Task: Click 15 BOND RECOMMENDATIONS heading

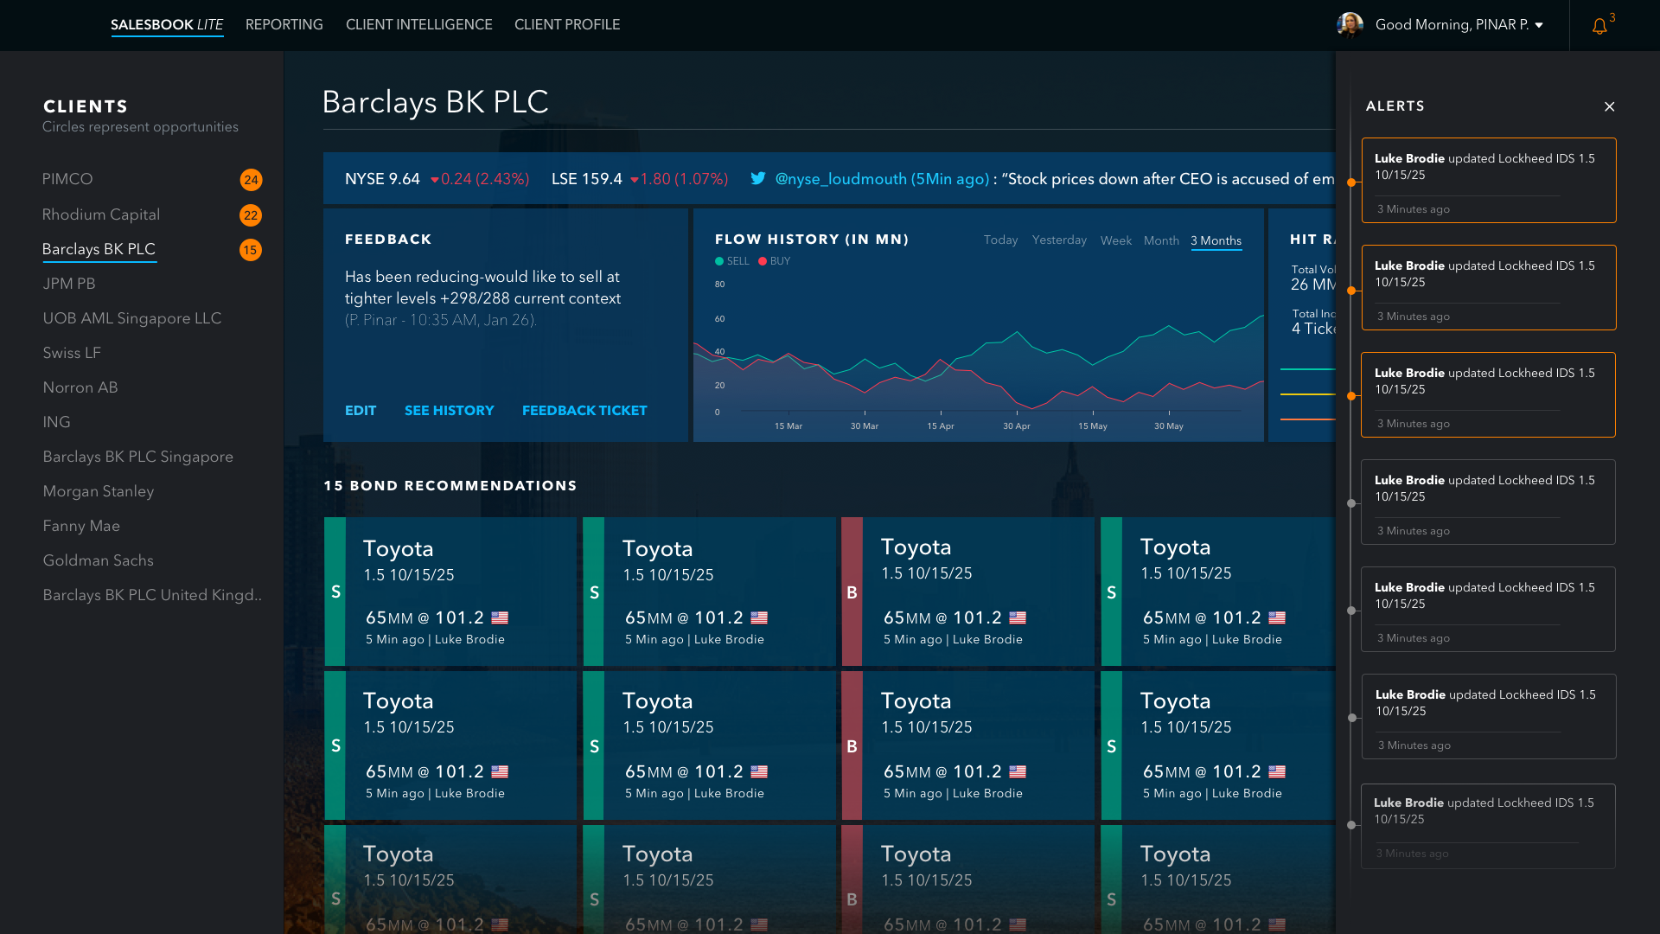Action: 450,486
